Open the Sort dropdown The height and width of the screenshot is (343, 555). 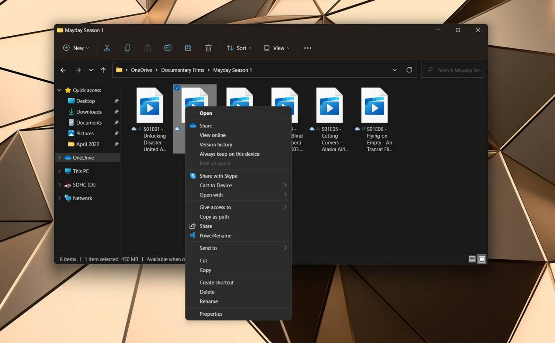click(239, 48)
